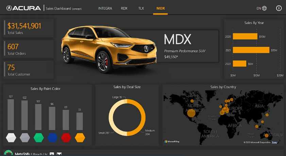Click the email envelope icon
Screen dimensions: 286x156
(x=59, y=154)
